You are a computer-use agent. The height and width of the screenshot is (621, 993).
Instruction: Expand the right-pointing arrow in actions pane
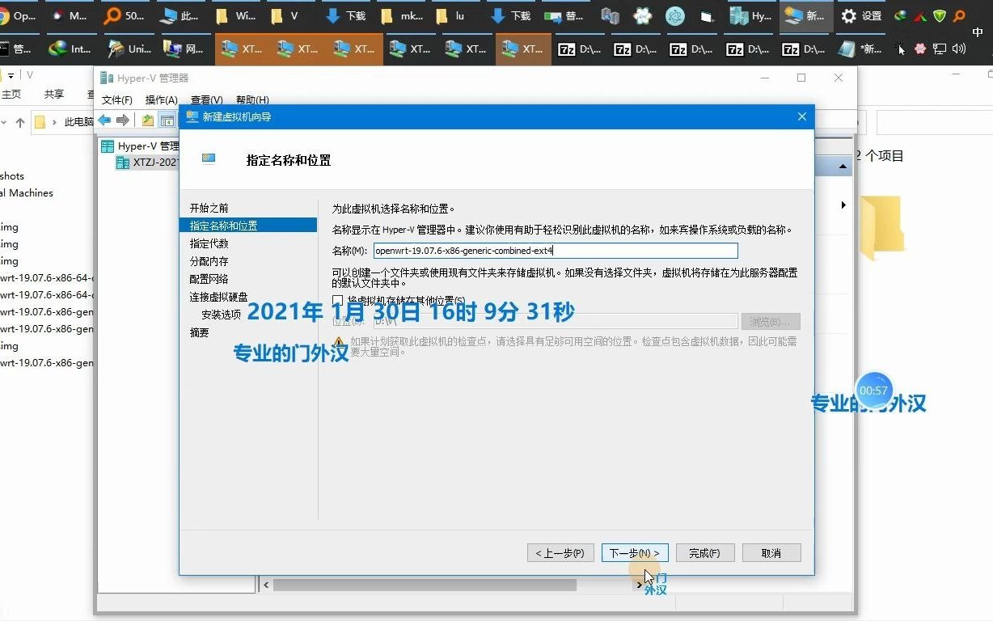click(x=843, y=205)
